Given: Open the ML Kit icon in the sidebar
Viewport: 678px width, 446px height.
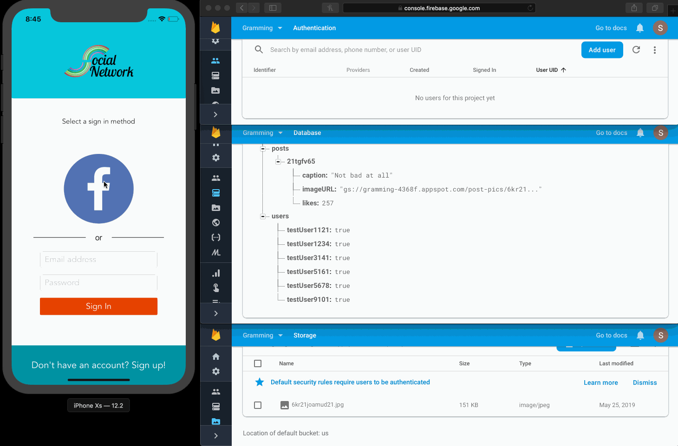Looking at the screenshot, I should (216, 253).
